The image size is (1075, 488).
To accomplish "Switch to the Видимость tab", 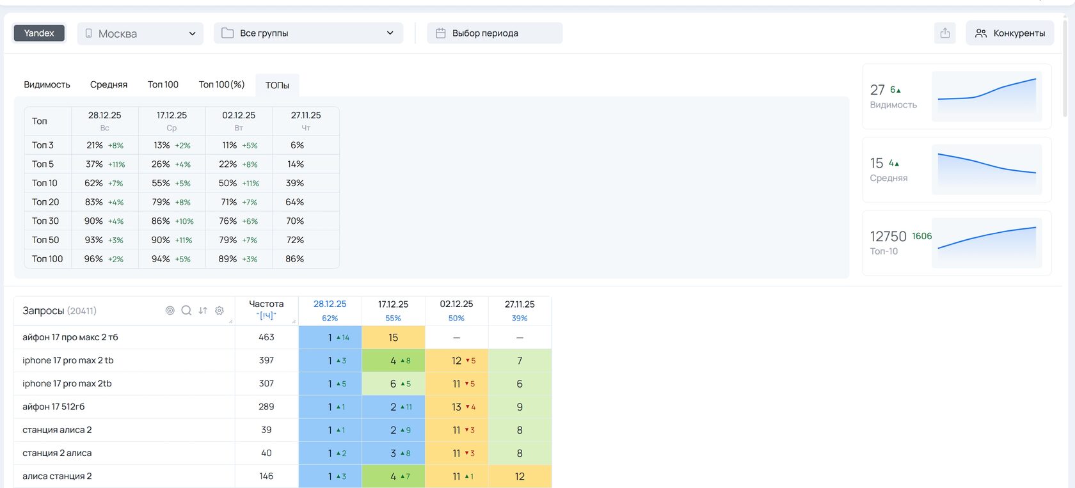I will pos(47,84).
